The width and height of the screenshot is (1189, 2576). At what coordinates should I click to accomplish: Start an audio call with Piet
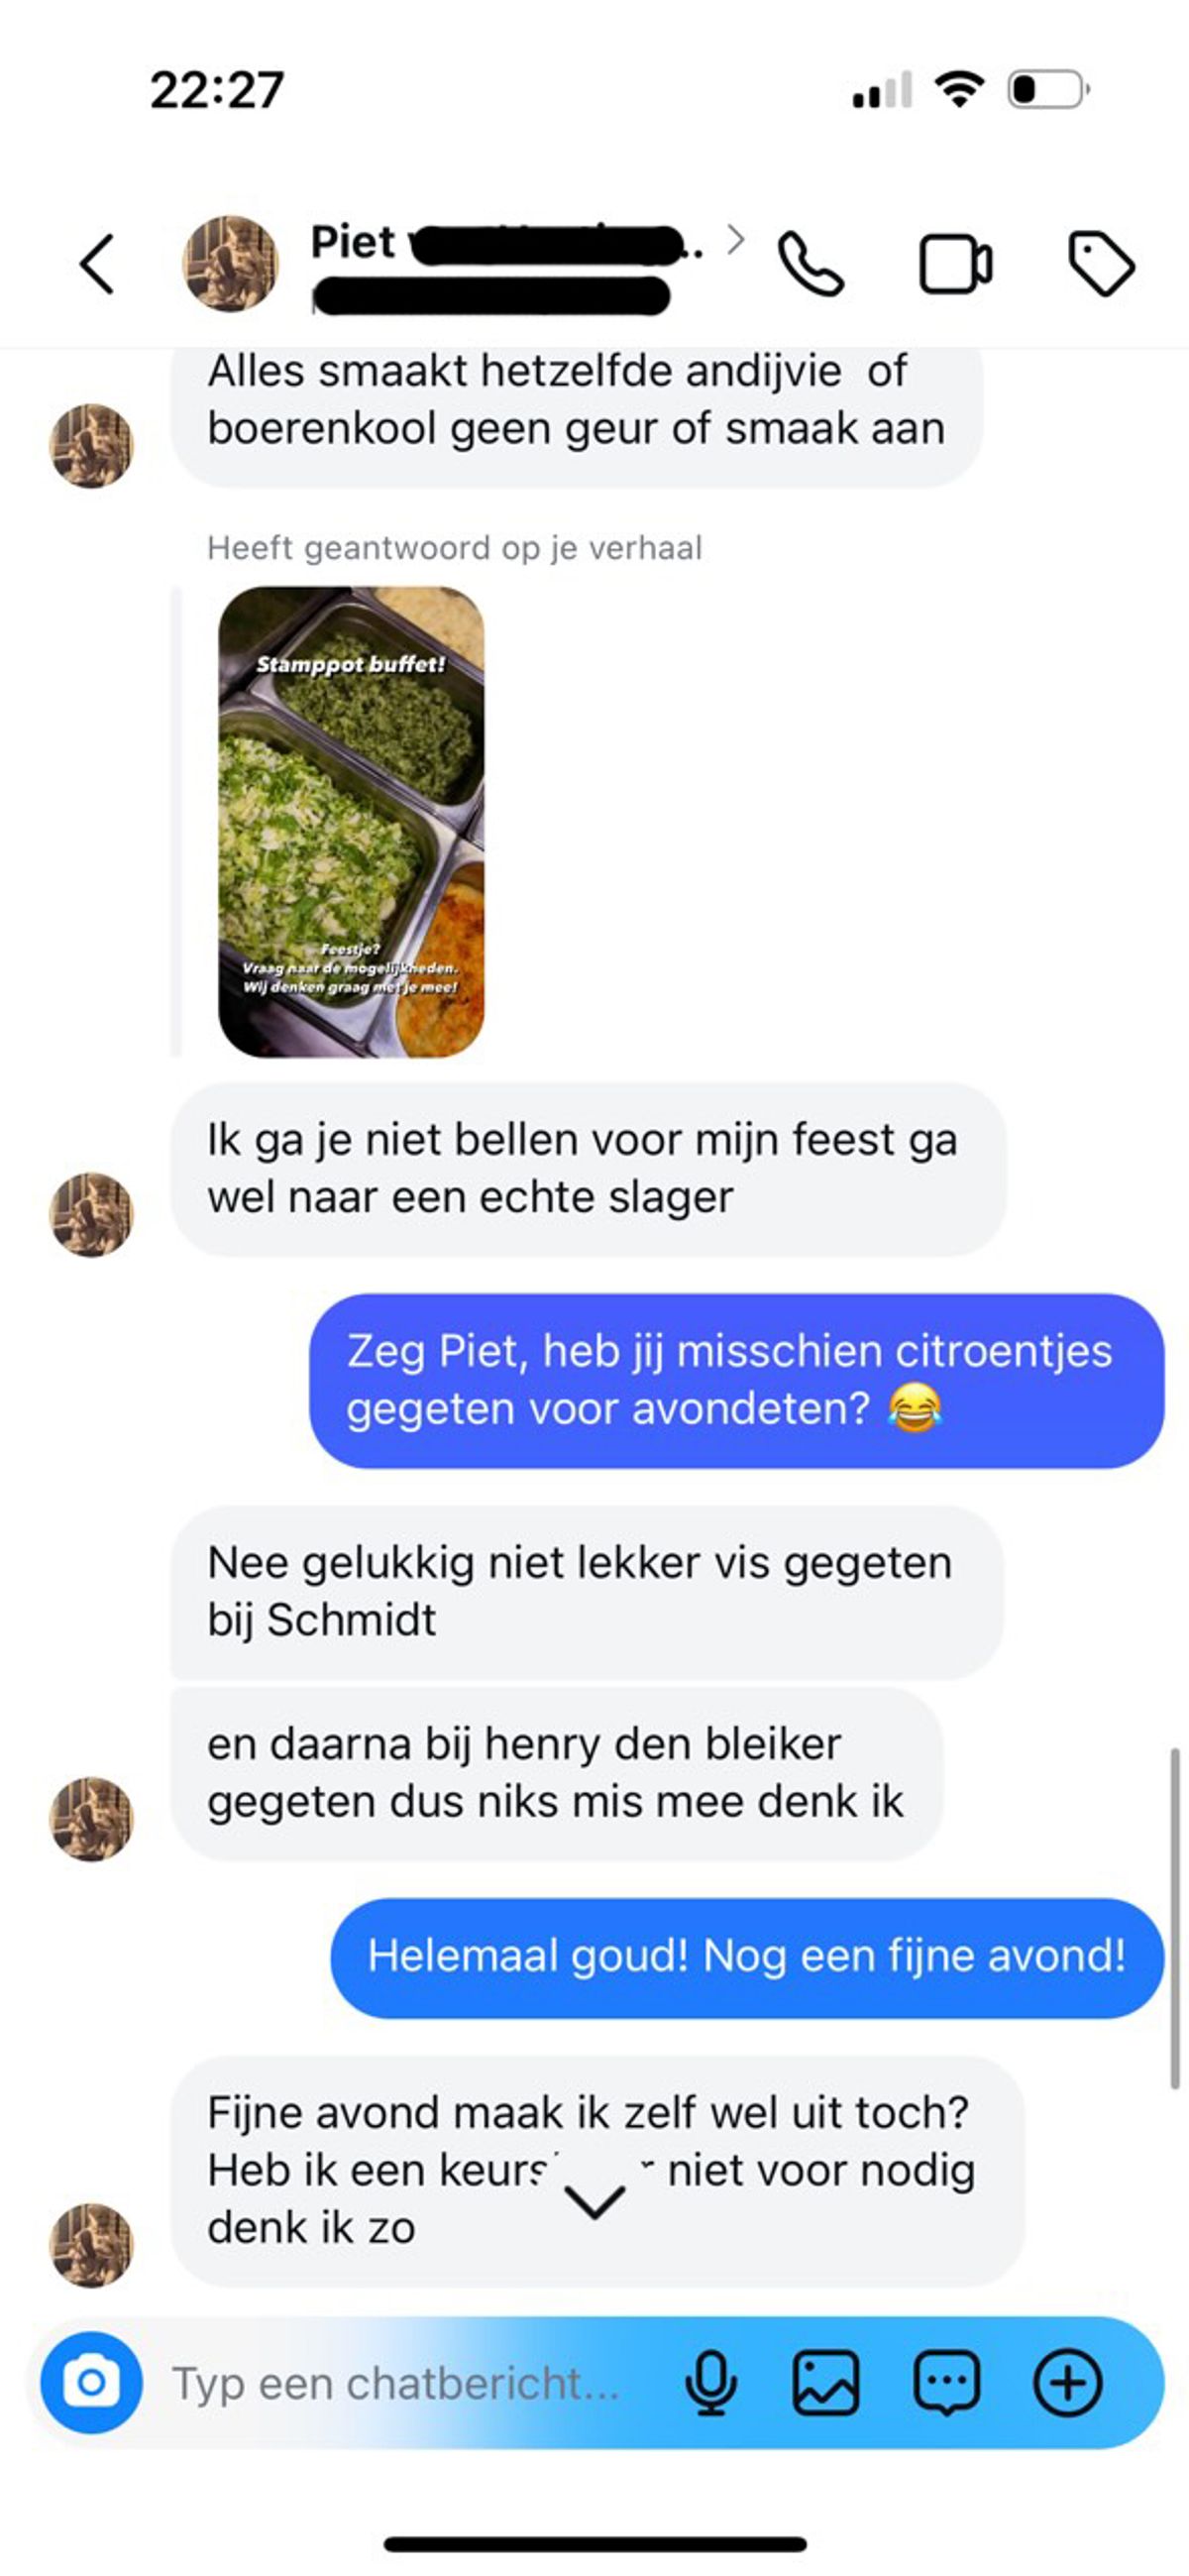[811, 265]
